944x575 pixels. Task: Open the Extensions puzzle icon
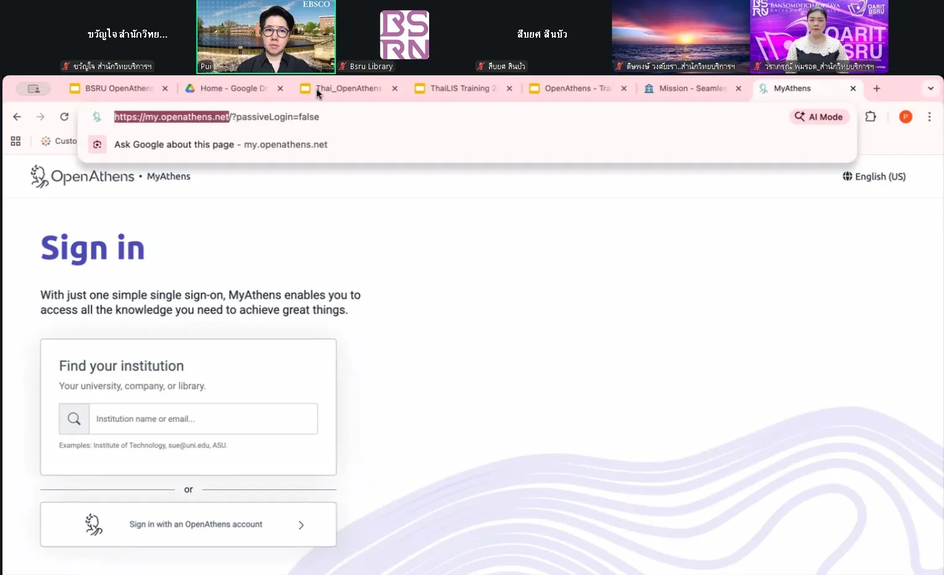click(x=871, y=117)
